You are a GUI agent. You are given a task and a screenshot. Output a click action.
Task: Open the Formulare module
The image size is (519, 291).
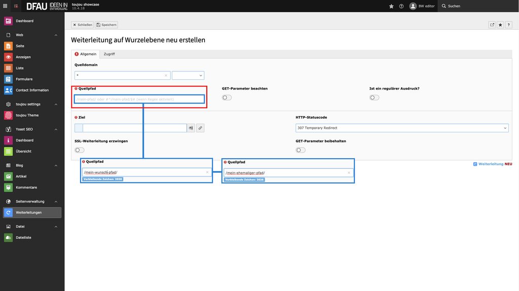[24, 79]
